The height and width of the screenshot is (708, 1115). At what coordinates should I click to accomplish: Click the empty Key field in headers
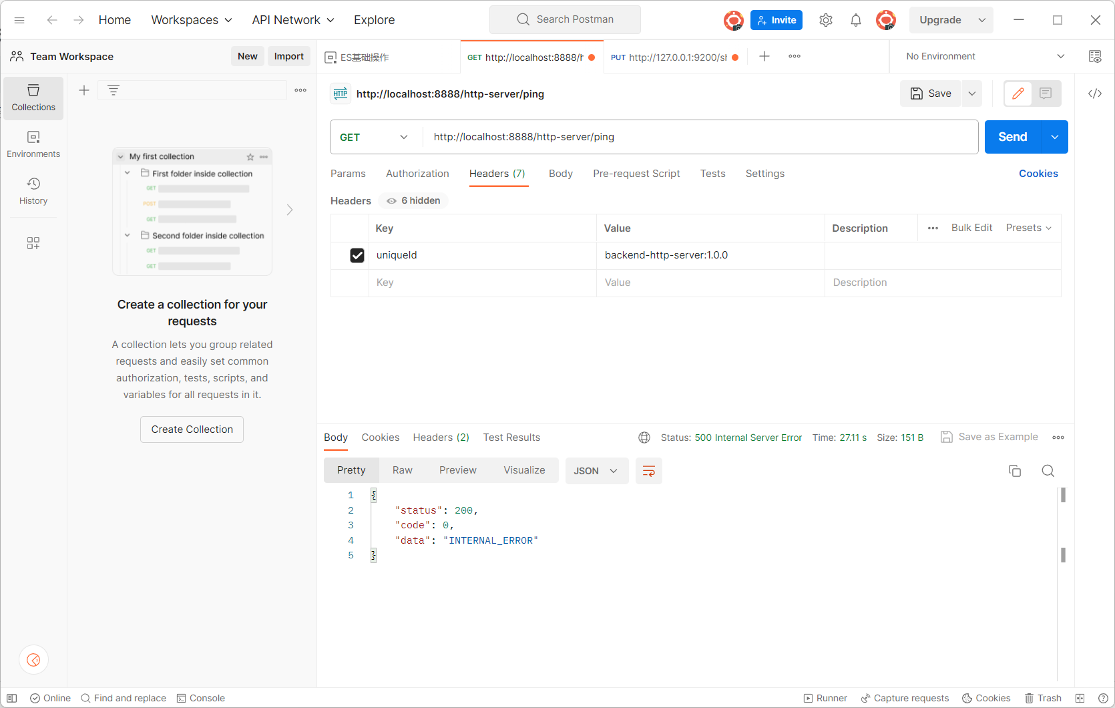point(483,283)
